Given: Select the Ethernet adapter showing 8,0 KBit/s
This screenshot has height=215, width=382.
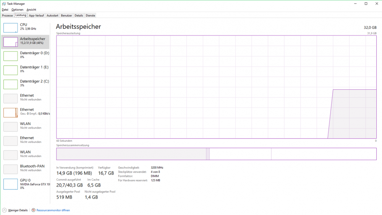Looking at the screenshot, I should [x=11, y=113].
